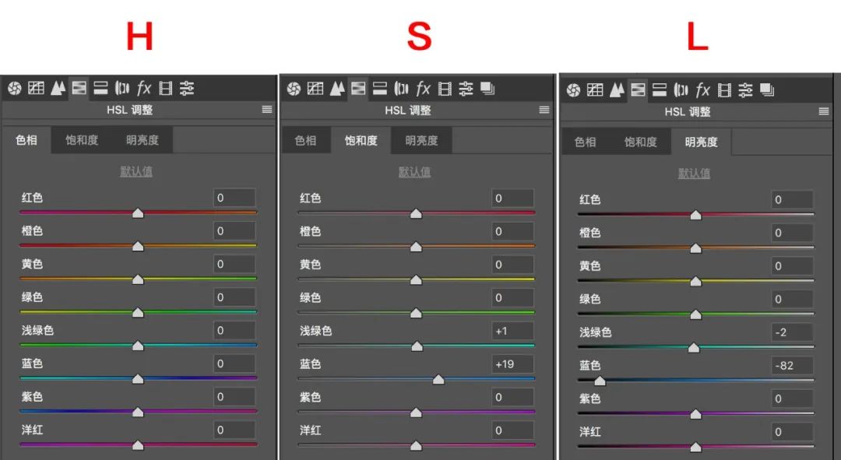841x460 pixels.
Task: Switch to 明亮度 tab in middle S panel
Action: (421, 140)
